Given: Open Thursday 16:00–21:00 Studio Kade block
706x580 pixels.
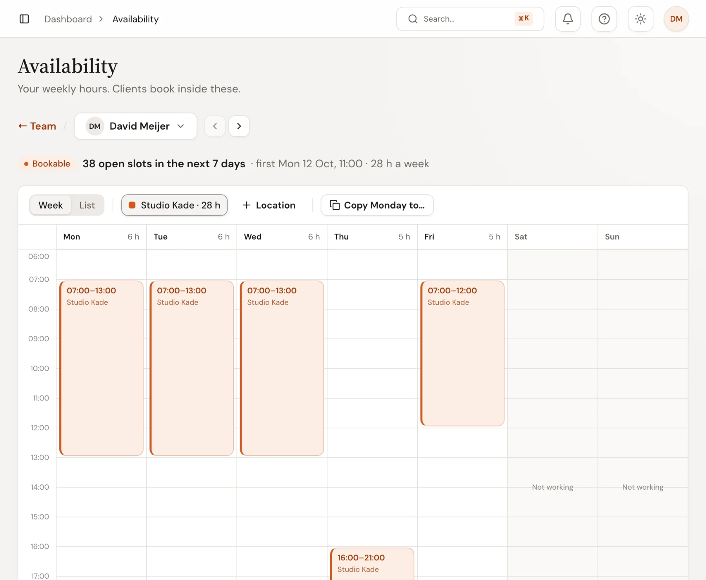Looking at the screenshot, I should pos(372,564).
